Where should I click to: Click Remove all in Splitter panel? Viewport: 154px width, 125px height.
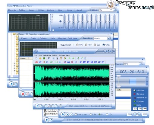[x=140, y=98]
